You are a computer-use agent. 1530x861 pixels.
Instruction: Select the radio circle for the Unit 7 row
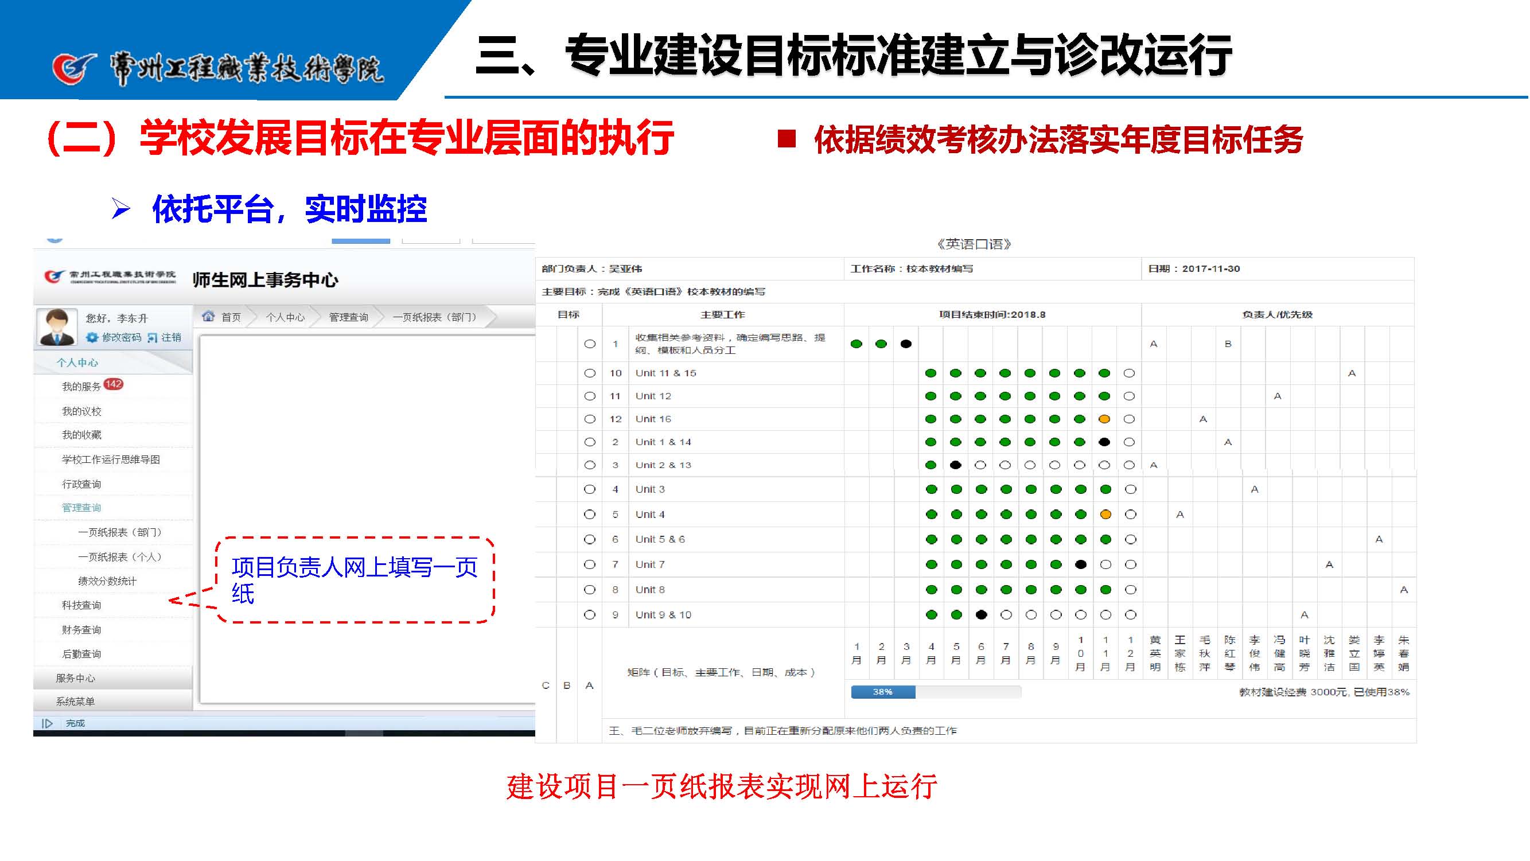point(590,565)
